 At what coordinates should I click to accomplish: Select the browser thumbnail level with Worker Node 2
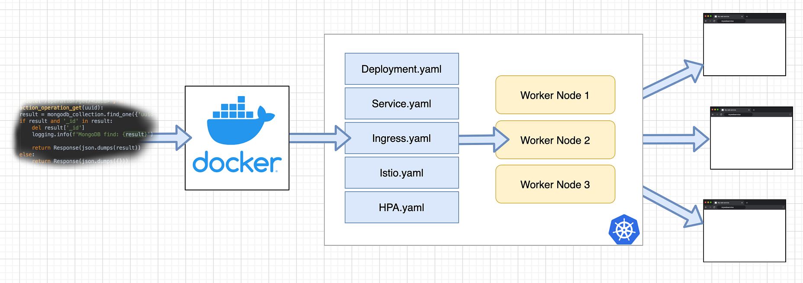[x=752, y=138]
